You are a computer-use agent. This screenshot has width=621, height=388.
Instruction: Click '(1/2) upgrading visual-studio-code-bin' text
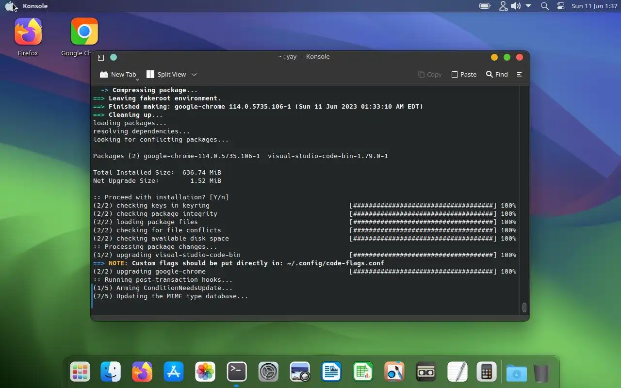tap(167, 255)
